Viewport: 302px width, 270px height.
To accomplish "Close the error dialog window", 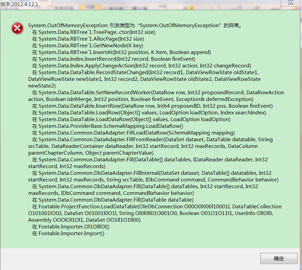I will pos(291,3).
